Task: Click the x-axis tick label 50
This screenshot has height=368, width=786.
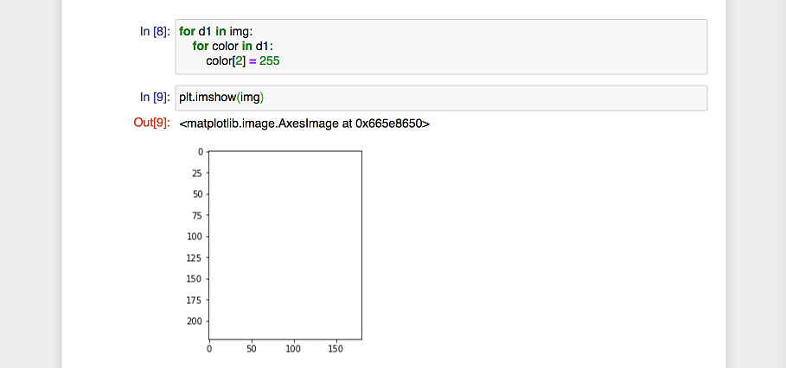Action: (251, 349)
